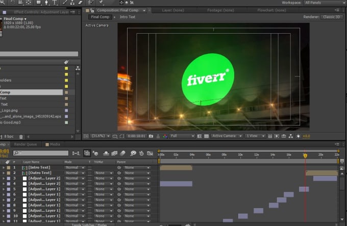This screenshot has height=226, width=347.
Task: Toggle Fast Previews in viewer footer
Action: 277,136
